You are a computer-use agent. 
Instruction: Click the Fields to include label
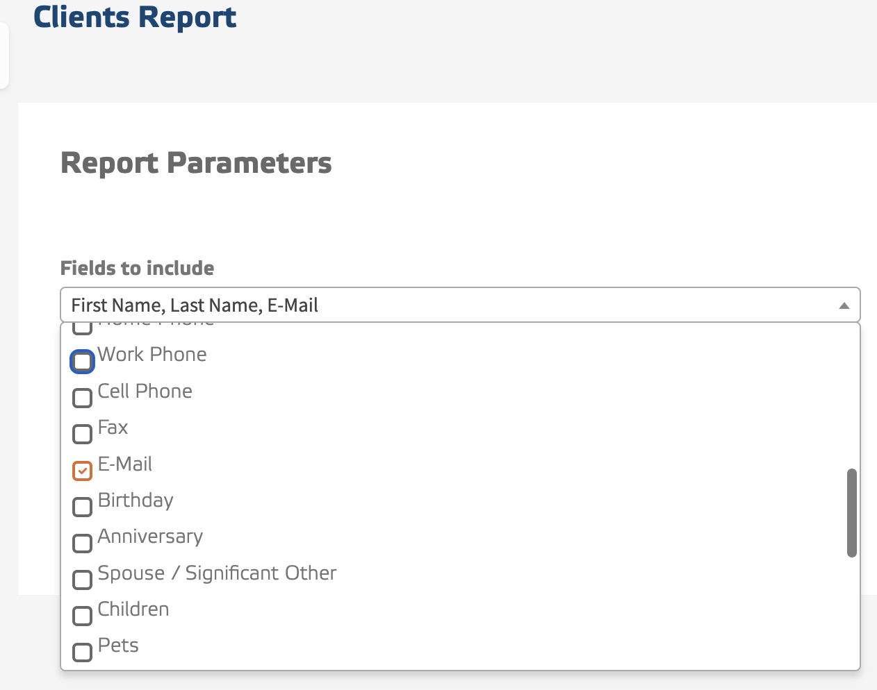[x=137, y=268]
